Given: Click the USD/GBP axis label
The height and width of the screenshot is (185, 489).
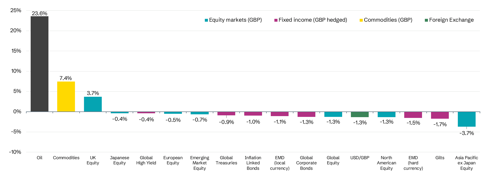Looking at the screenshot, I should pos(360,158).
